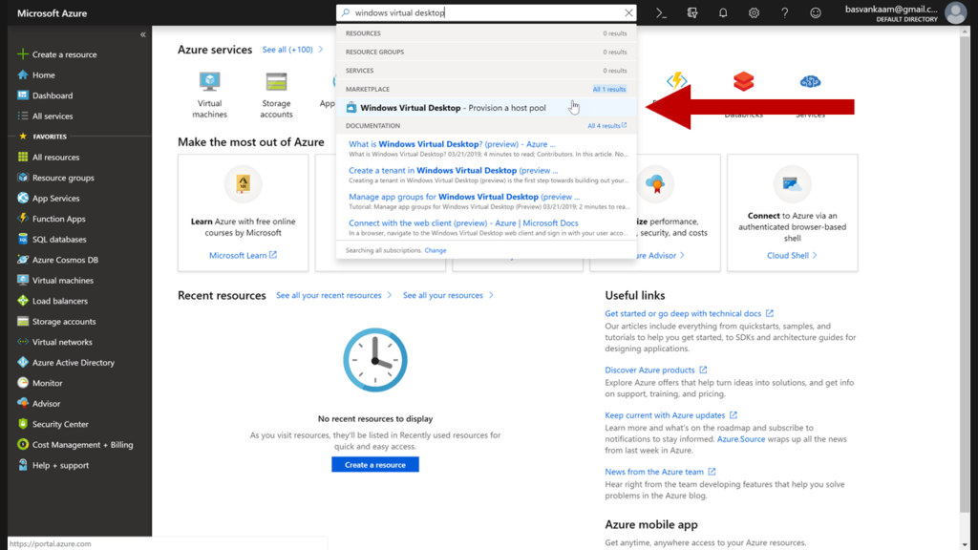Image resolution: width=978 pixels, height=550 pixels.
Task: Open Directory and subscription filter icon
Action: 692,12
